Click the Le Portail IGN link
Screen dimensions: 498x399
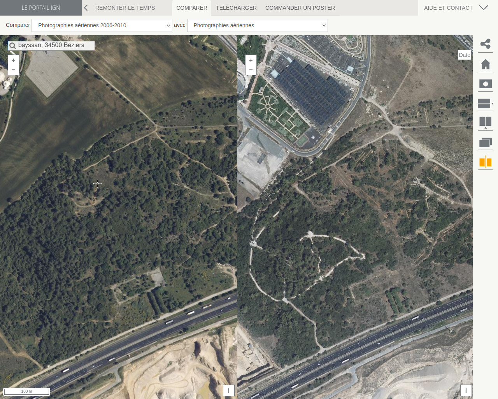tap(41, 8)
